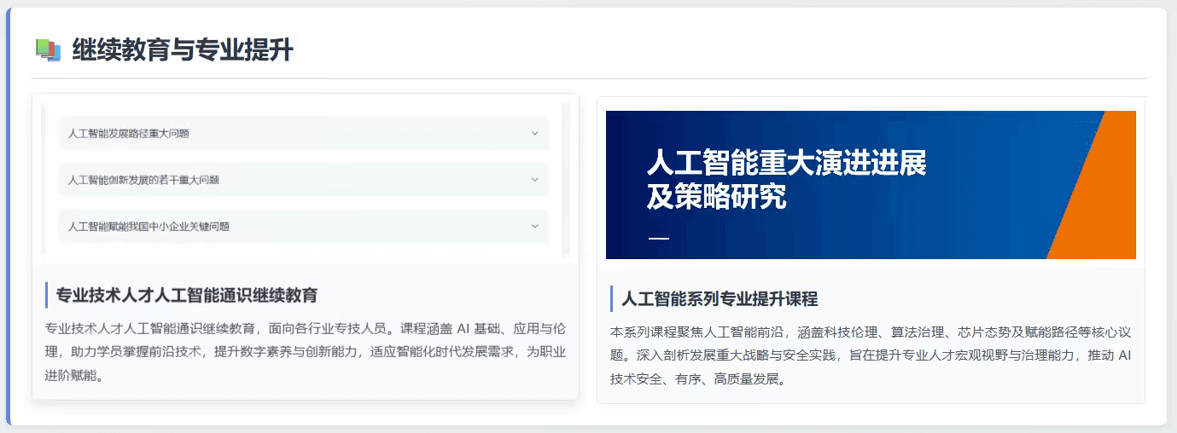The image size is (1177, 433).
Task: Open the 人工智能重大演进进展及策略研究 banner image
Action: tap(871, 185)
